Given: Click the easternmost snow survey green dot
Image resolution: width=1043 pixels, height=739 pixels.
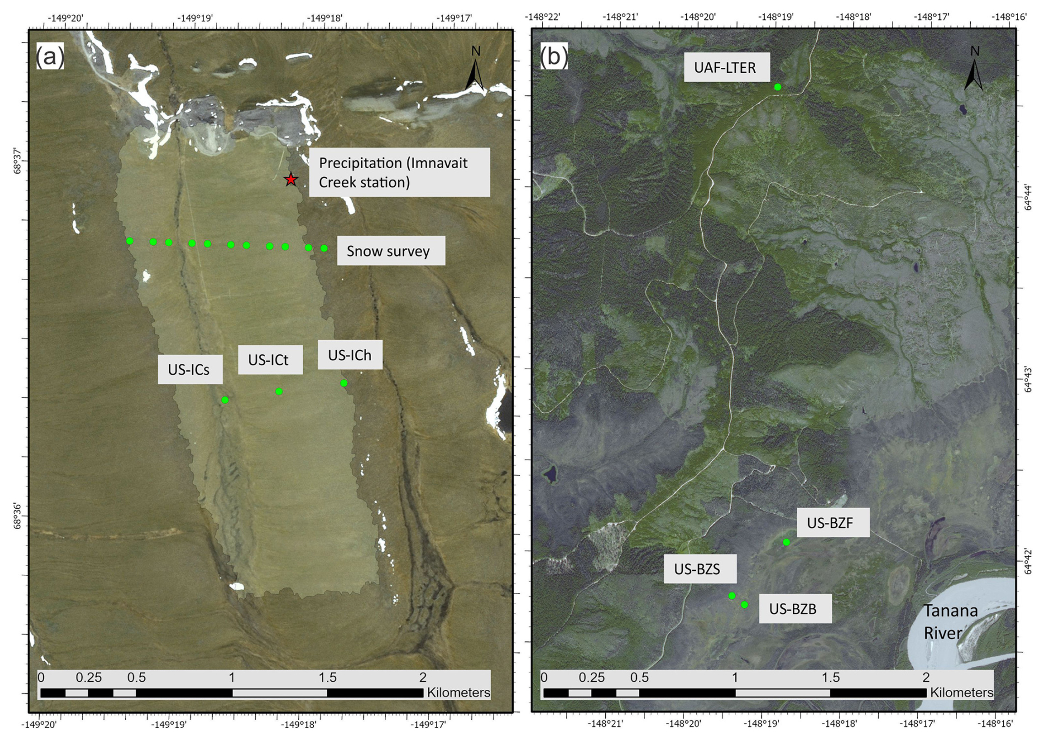Looking at the screenshot, I should click(x=324, y=249).
